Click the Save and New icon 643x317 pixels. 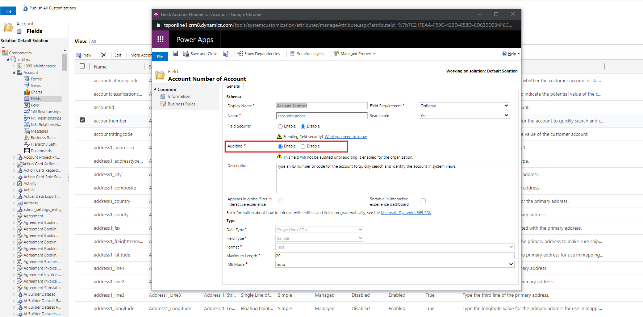click(x=226, y=54)
